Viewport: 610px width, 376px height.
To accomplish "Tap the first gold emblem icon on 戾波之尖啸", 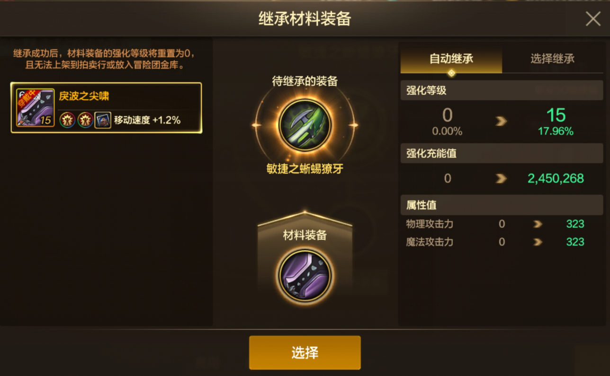I will tap(67, 120).
